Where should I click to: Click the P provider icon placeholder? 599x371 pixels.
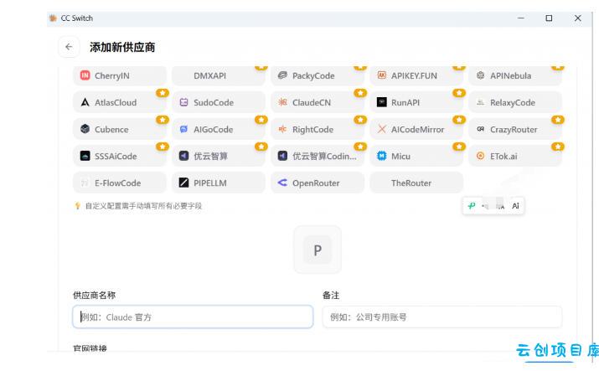coord(318,250)
